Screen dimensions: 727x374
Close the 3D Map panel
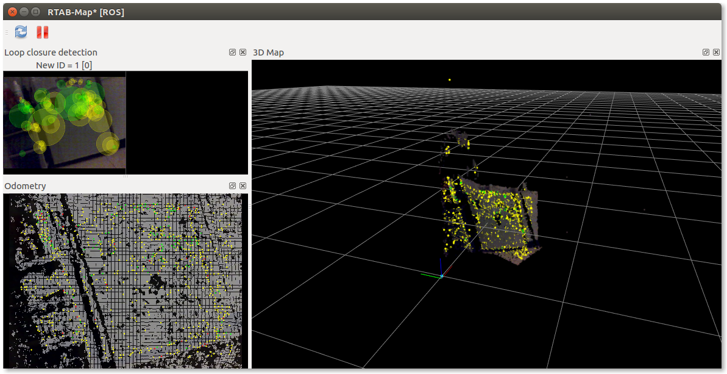pyautogui.click(x=716, y=52)
